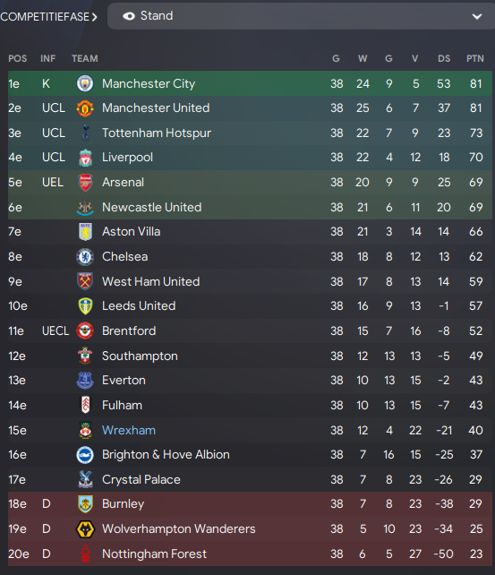
Task: Open the Stand view dropdown
Action: (x=301, y=16)
